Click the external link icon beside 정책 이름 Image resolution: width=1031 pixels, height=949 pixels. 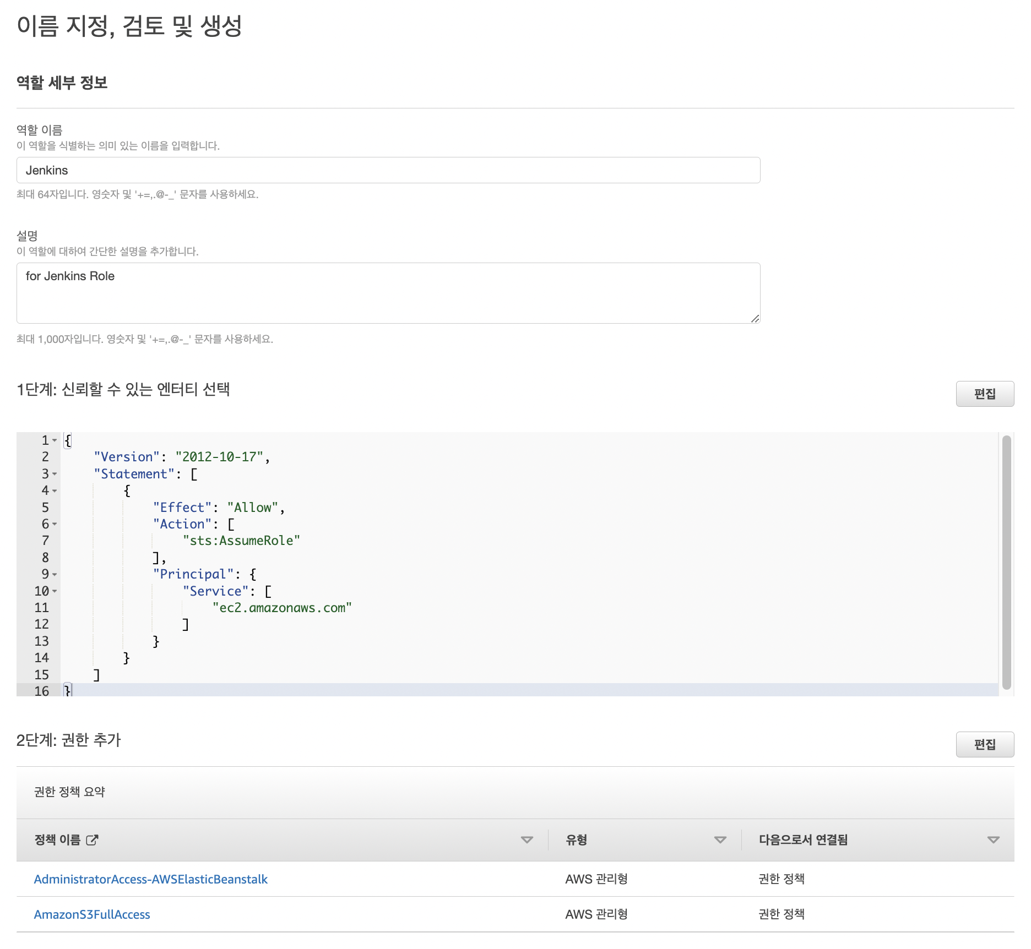(92, 839)
